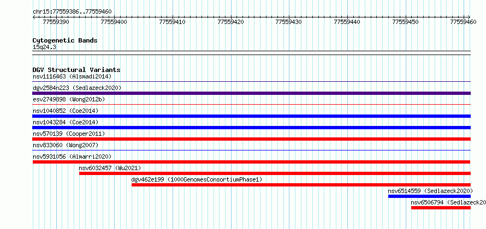Select the nsv6506794 short red bar
Viewport: 486px width, 229px height.
tap(441, 208)
